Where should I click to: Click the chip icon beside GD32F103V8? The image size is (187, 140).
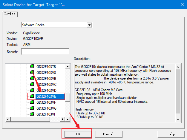click(32, 72)
